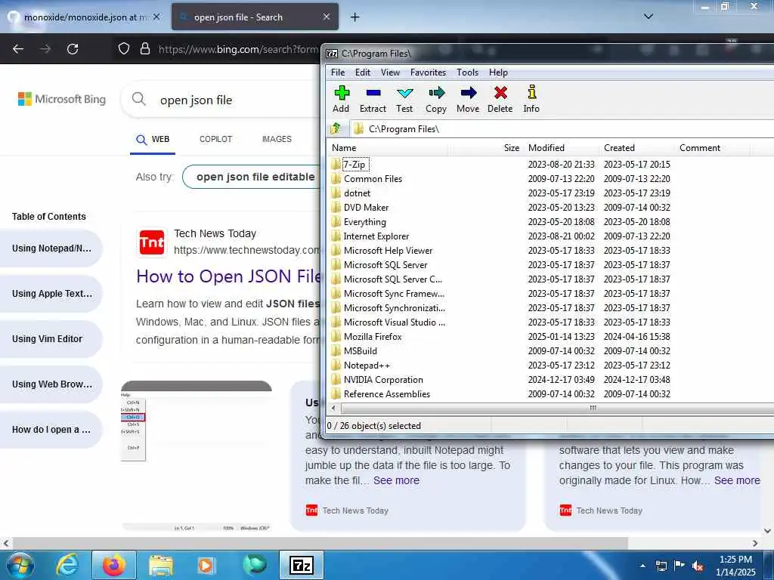This screenshot has height=580, width=774.
Task: Reload the browser page
Action: tap(73, 49)
